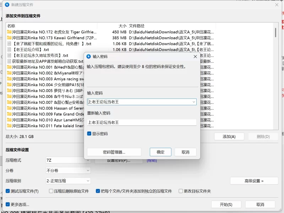The image size is (284, 213).
Task: Uncheck the 显示密码 checkbox
Action: pos(89,134)
